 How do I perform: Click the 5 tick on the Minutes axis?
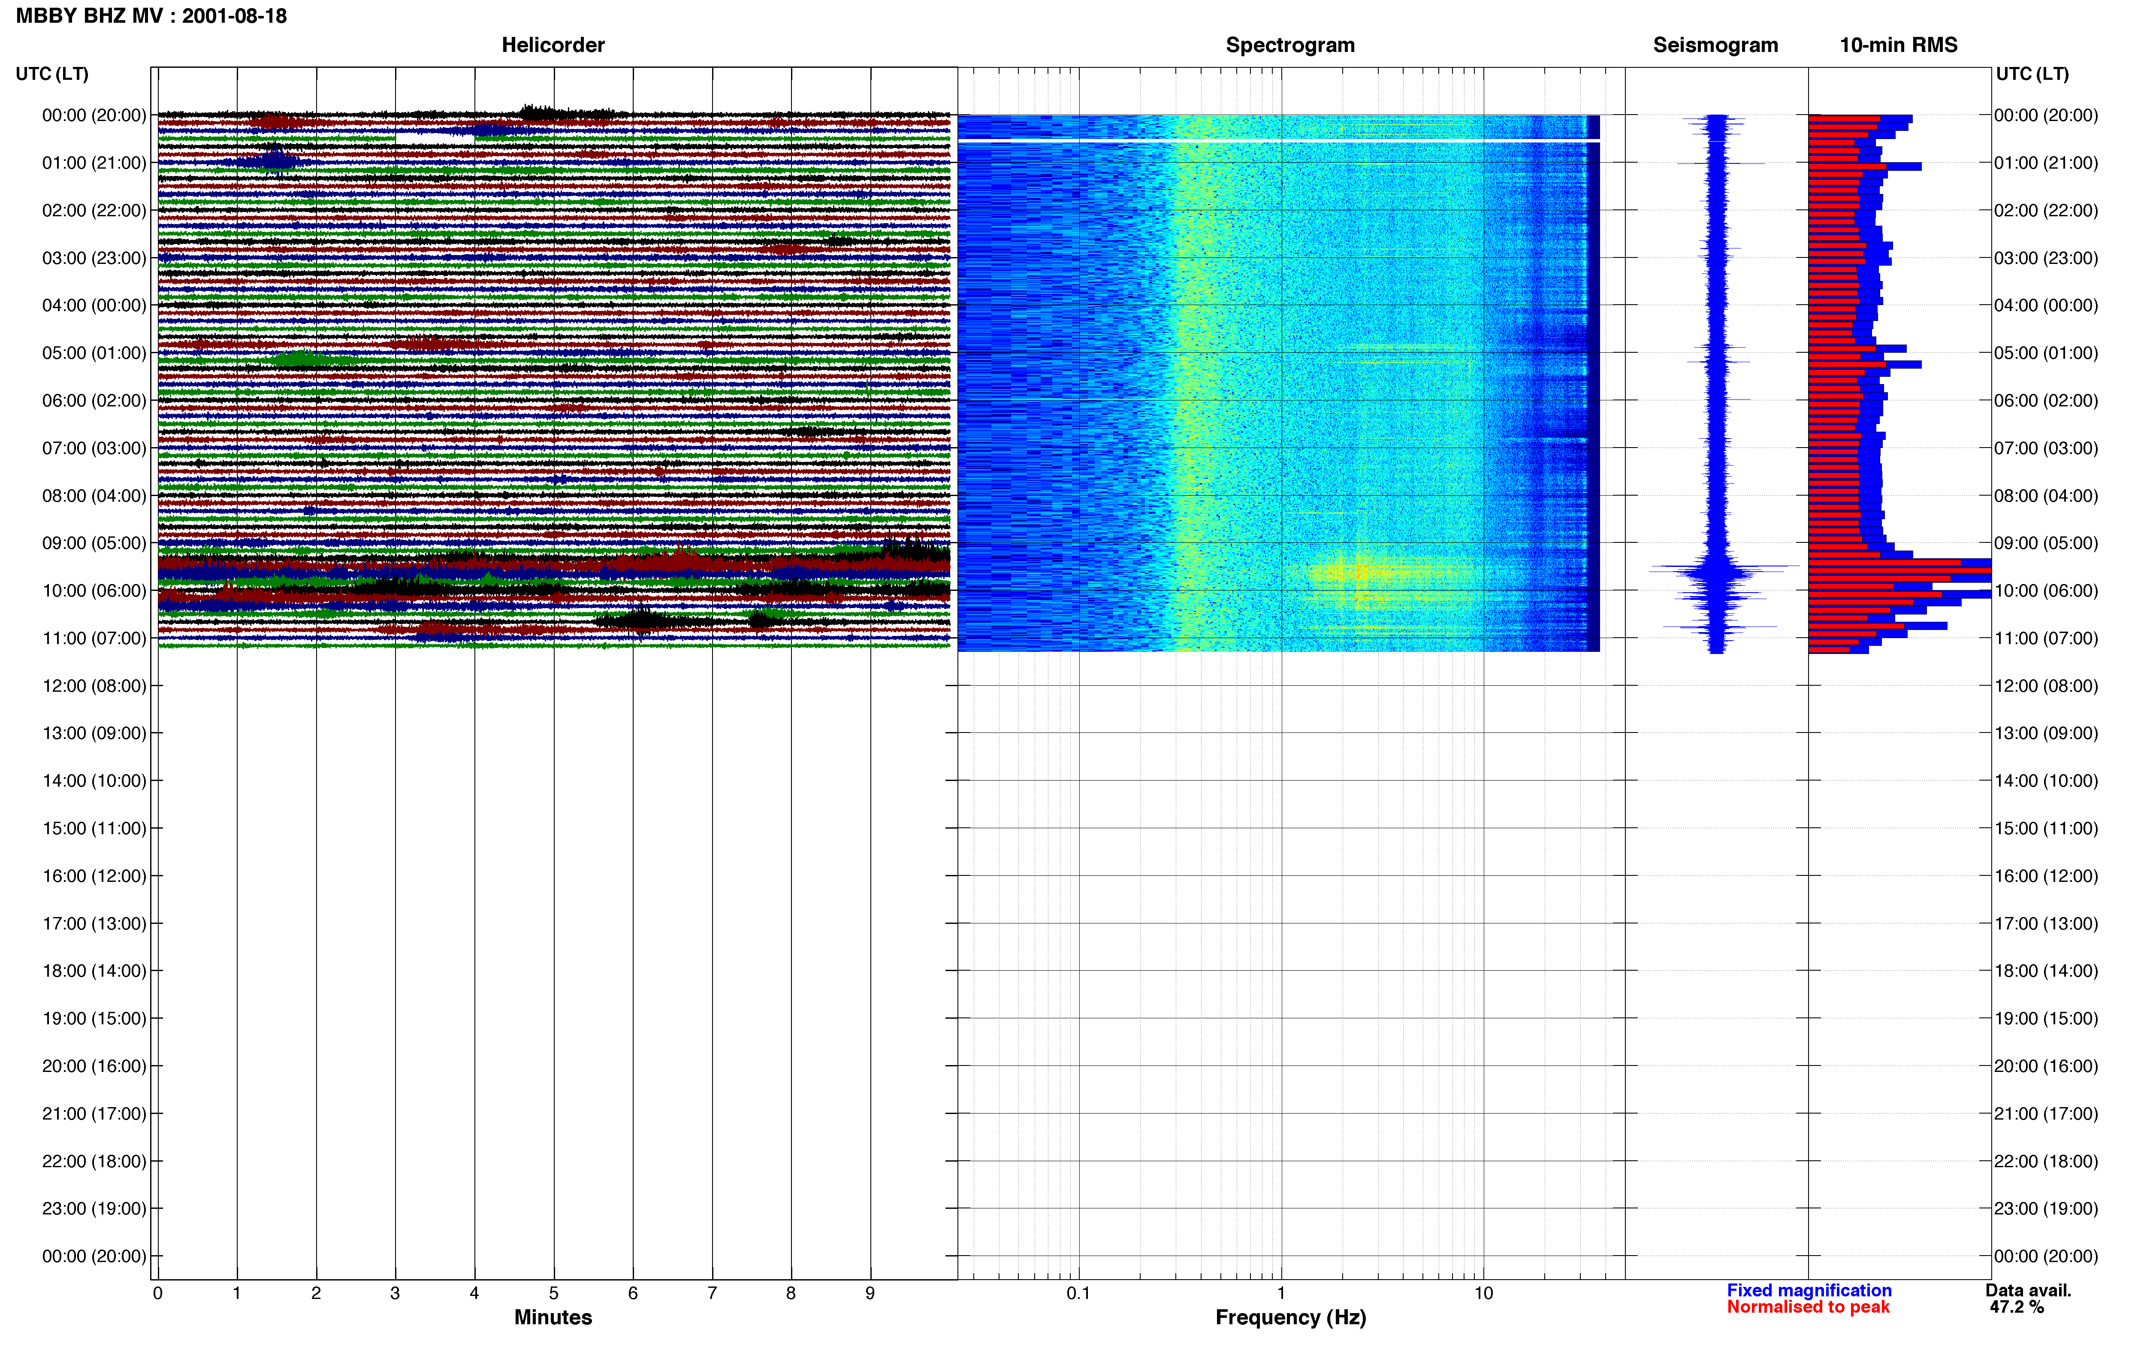coord(554,1293)
